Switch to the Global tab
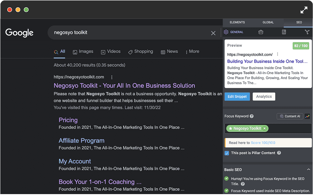Image resolution: width=313 pixels, height=196 pixels. [x=268, y=22]
